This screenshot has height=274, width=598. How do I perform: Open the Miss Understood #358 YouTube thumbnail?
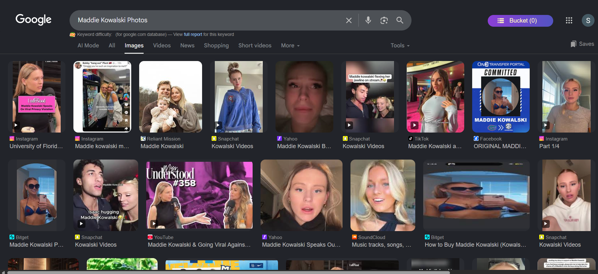tap(199, 195)
